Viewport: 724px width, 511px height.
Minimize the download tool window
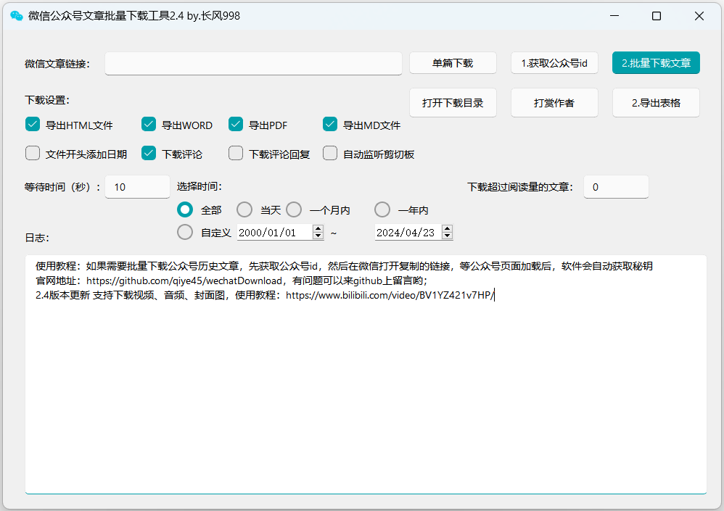[x=614, y=16]
